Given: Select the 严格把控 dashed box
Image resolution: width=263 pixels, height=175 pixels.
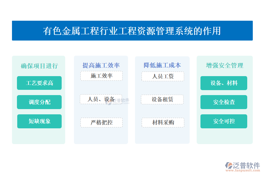Looking at the screenshot, I should [x=101, y=123].
